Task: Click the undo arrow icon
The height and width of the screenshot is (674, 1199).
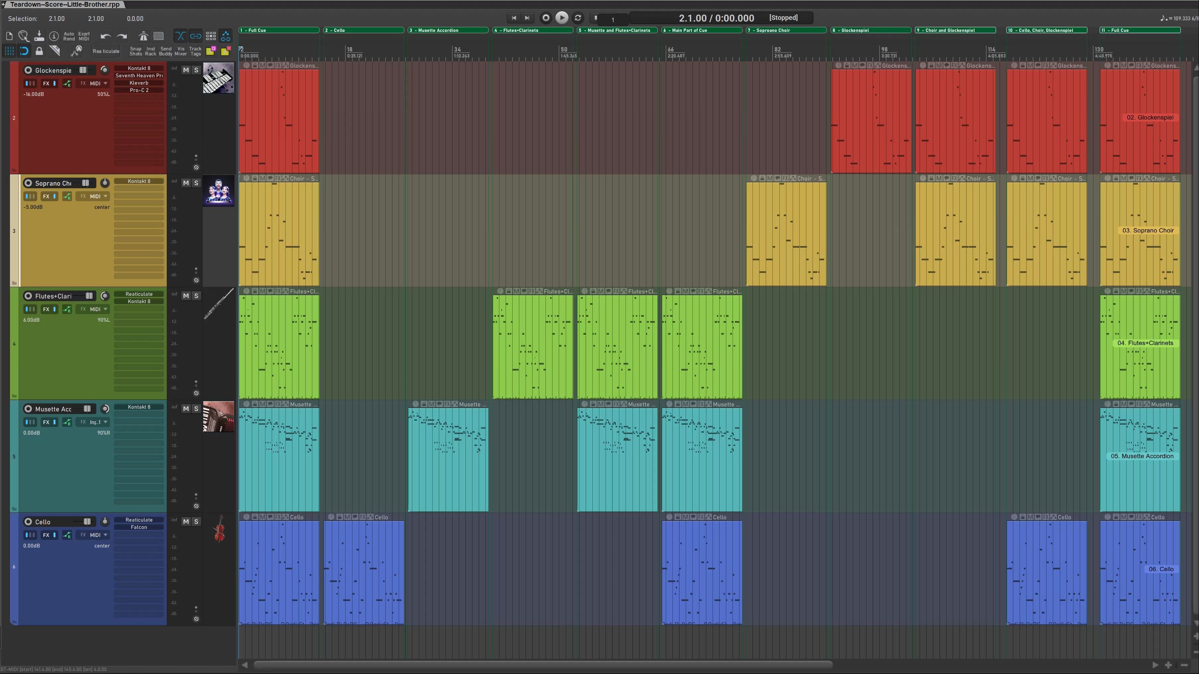Action: click(106, 36)
